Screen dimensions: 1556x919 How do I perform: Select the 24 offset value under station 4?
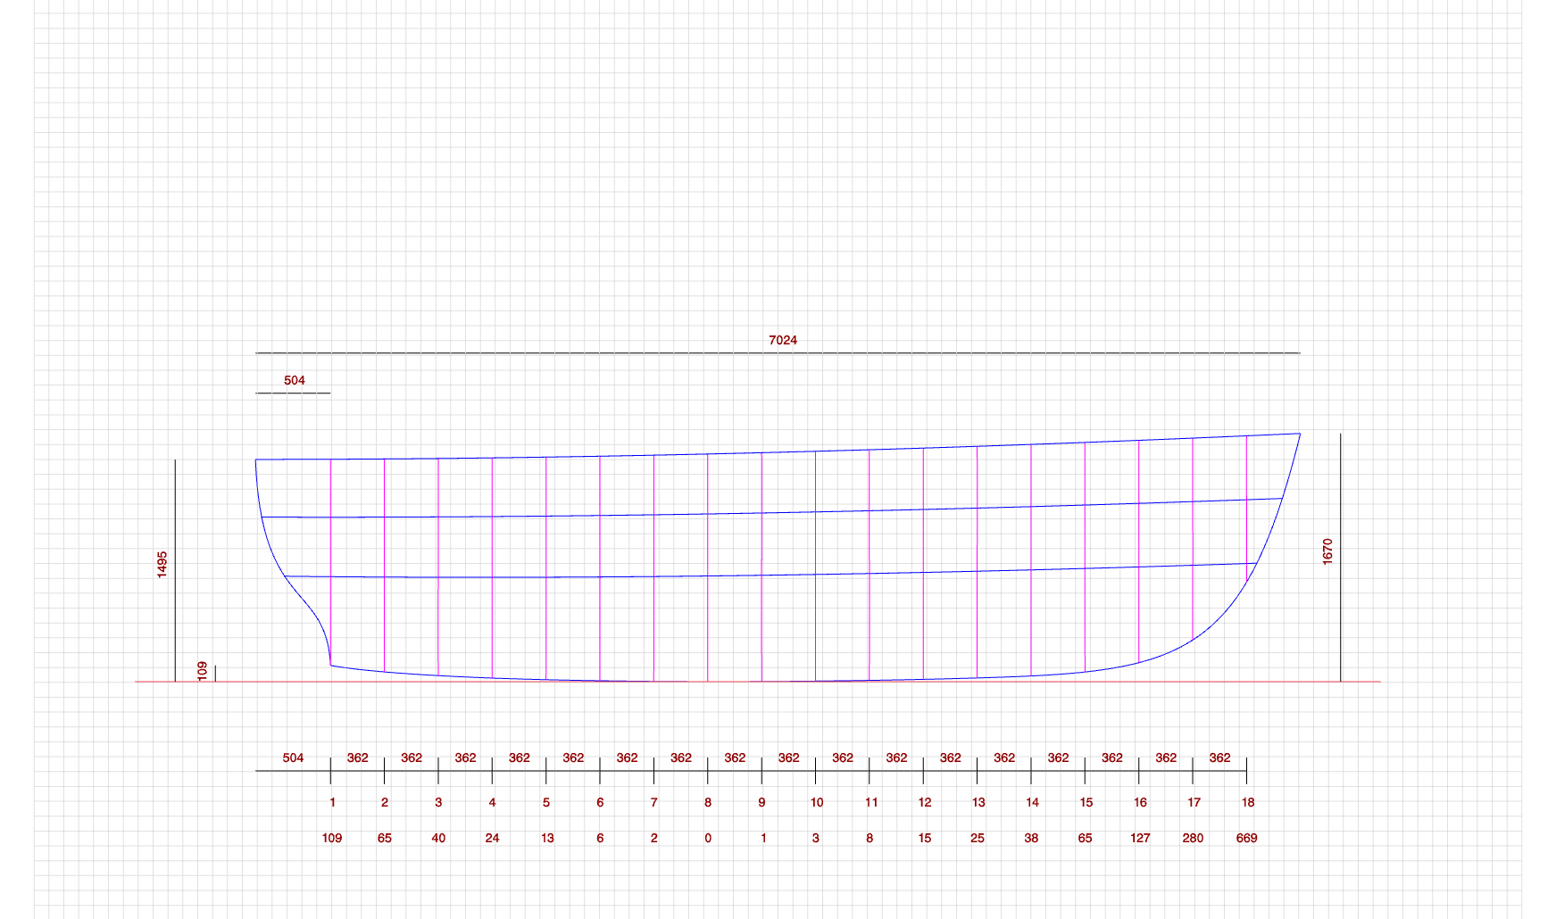492,838
